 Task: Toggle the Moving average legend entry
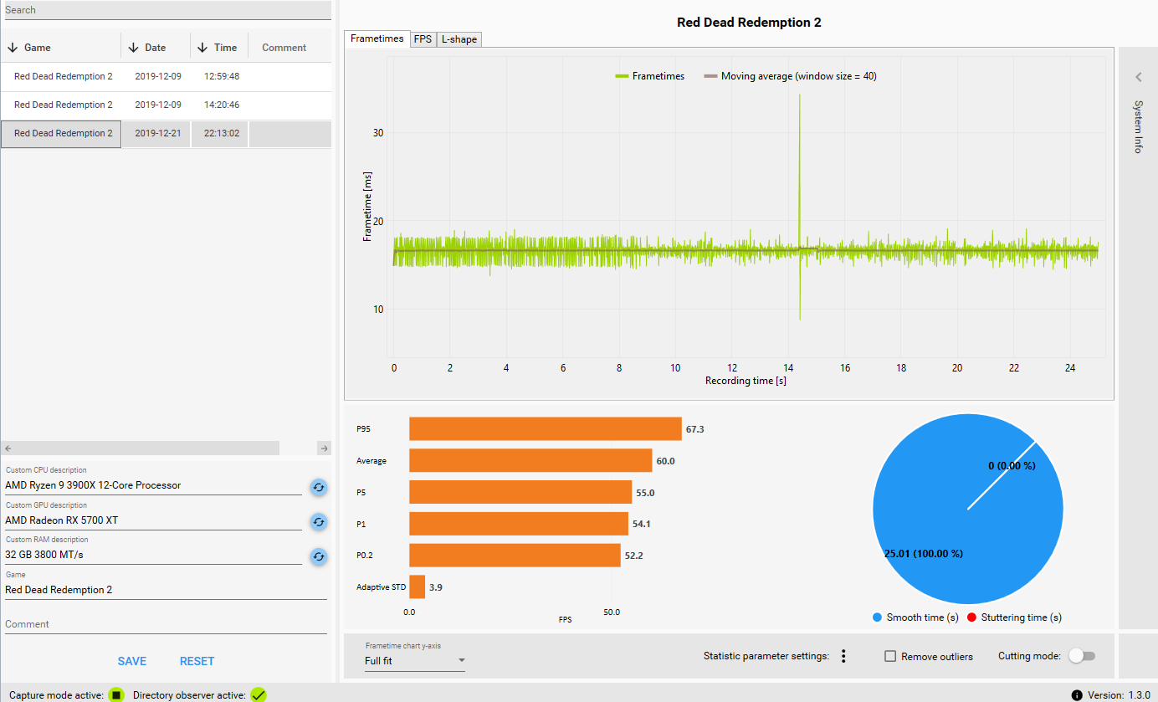790,76
